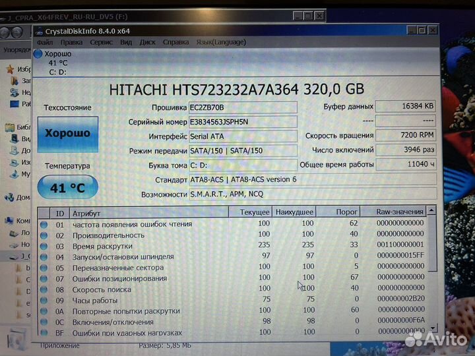The image size is (475, 356).
Task: Click status circle of attribute 08 Скорость поиска
Action: (44, 289)
